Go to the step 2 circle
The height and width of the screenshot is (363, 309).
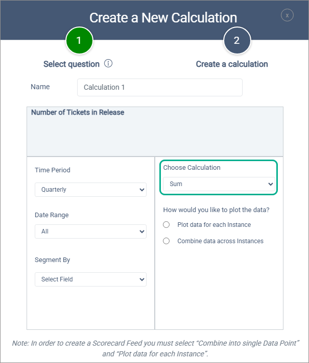tap(237, 41)
